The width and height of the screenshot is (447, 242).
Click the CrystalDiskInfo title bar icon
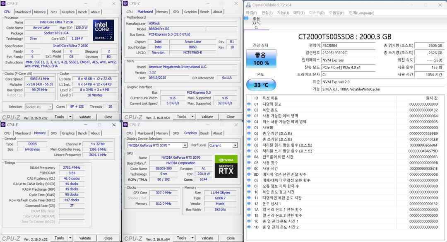pos(248,5)
